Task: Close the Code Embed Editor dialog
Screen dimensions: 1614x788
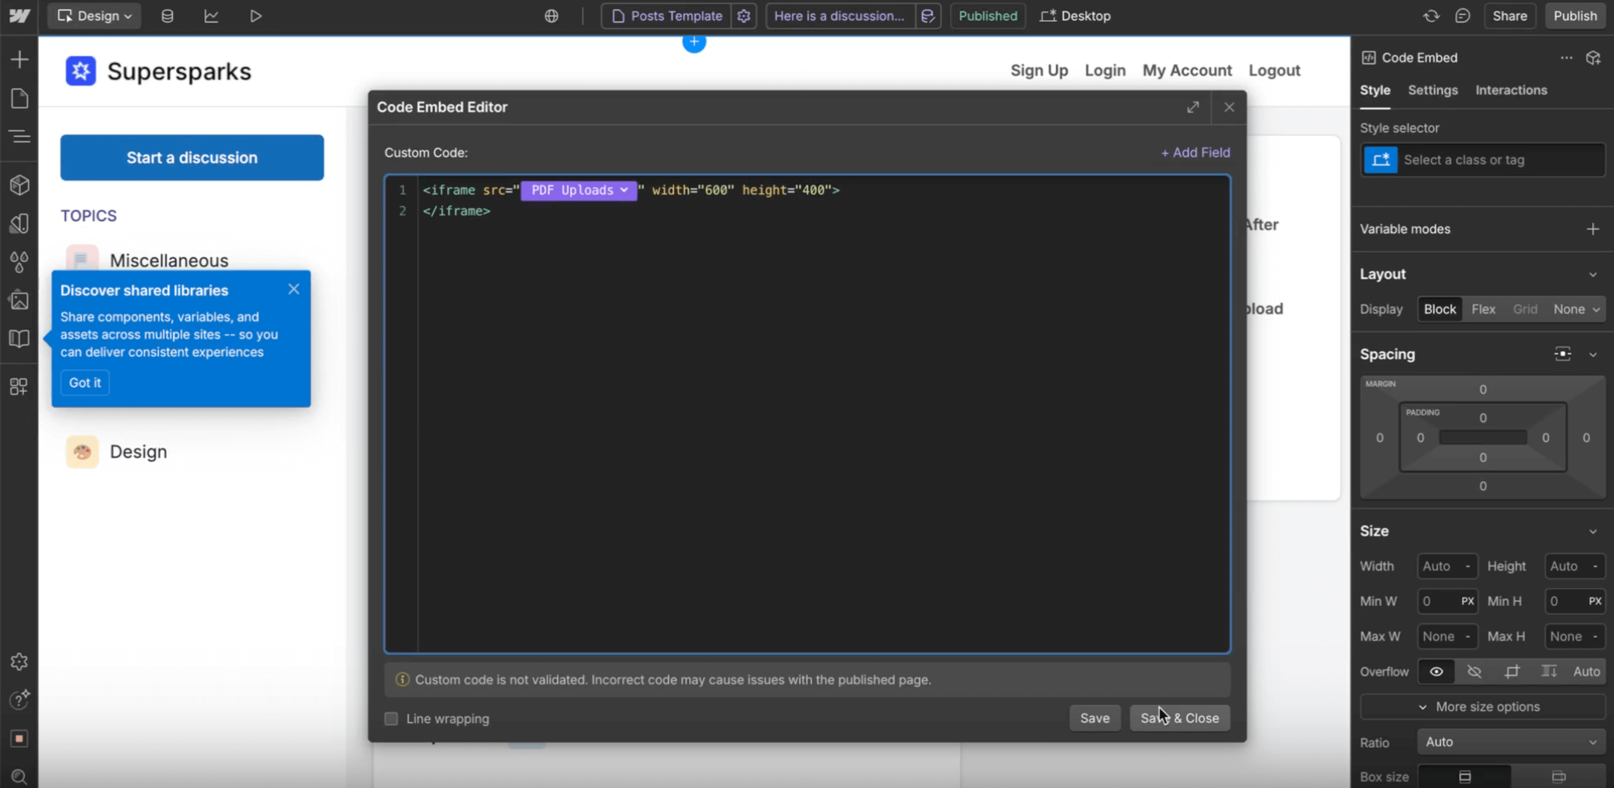Action: coord(1229,107)
